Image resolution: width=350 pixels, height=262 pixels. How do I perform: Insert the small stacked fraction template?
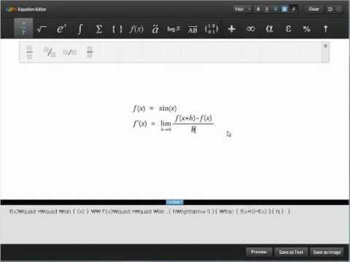point(90,52)
